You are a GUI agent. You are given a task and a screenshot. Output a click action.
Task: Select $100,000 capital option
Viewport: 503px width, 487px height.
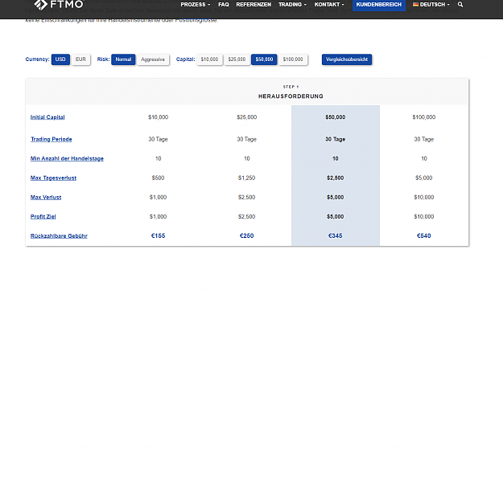[x=293, y=59]
